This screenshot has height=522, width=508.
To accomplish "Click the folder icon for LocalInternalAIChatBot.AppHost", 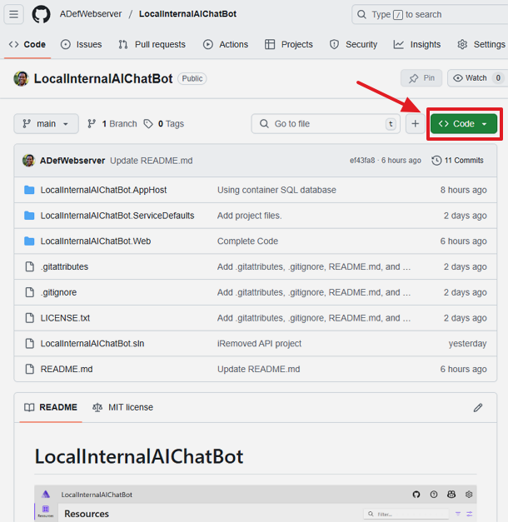I will click(x=29, y=190).
